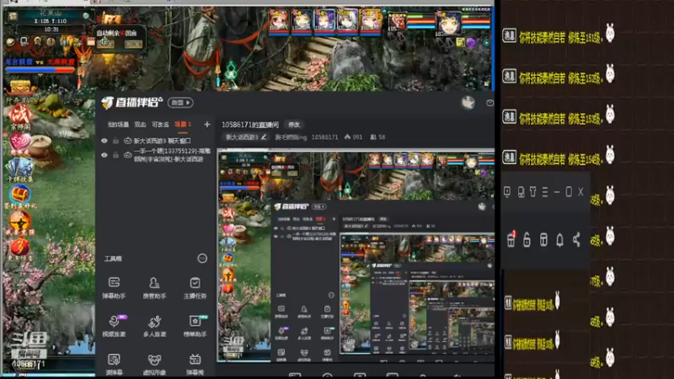This screenshot has width=674, height=379.
Task: Expand the 工具箱 more options circle button
Action: [x=202, y=259]
